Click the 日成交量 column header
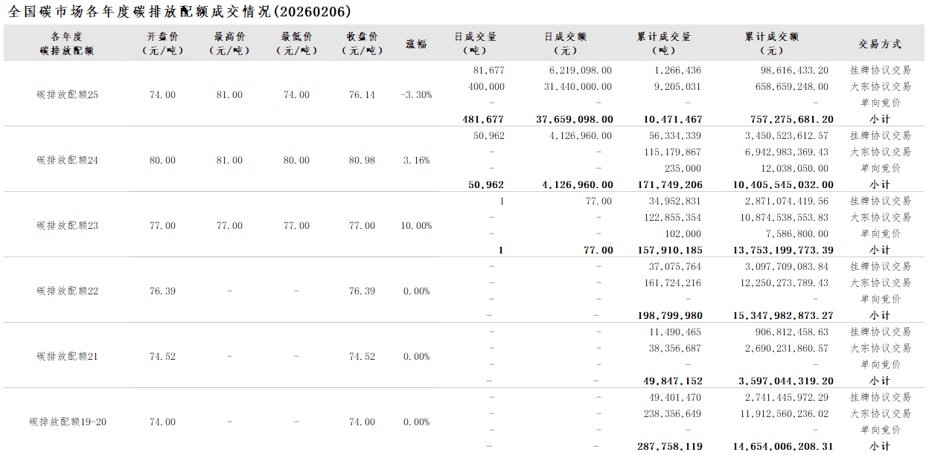The width and height of the screenshot is (929, 455). [475, 44]
